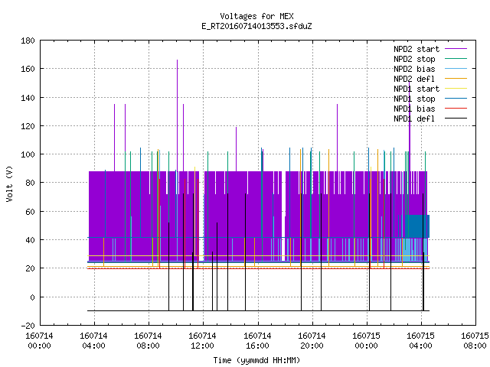Click the 'NPD1 defl' legend label

click(414, 119)
